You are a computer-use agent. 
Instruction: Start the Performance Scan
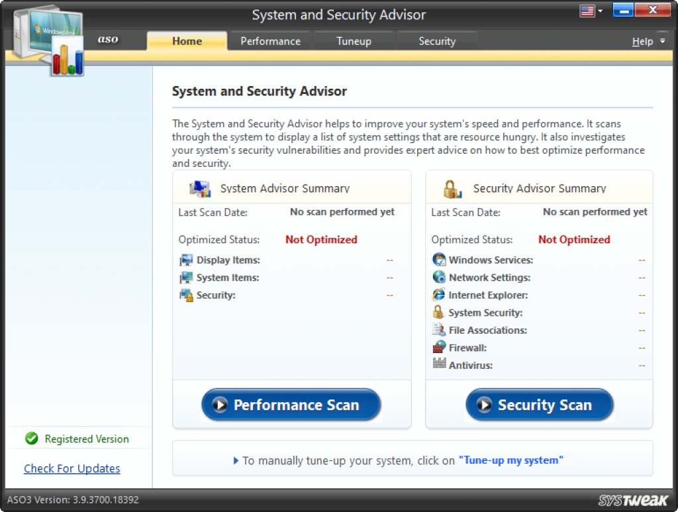[x=291, y=405]
